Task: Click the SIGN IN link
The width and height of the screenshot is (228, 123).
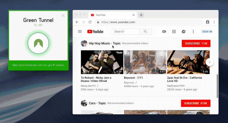Action: [x=207, y=31]
